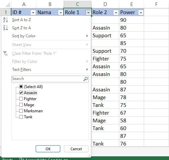Click Cancel to dismiss filter menu
This screenshot has height=160, width=169.
76,149
